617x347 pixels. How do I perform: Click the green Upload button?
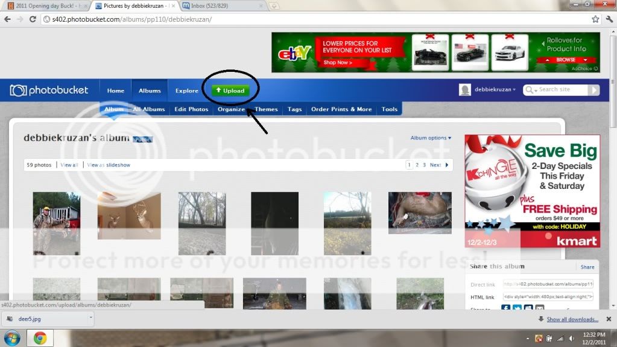click(230, 91)
